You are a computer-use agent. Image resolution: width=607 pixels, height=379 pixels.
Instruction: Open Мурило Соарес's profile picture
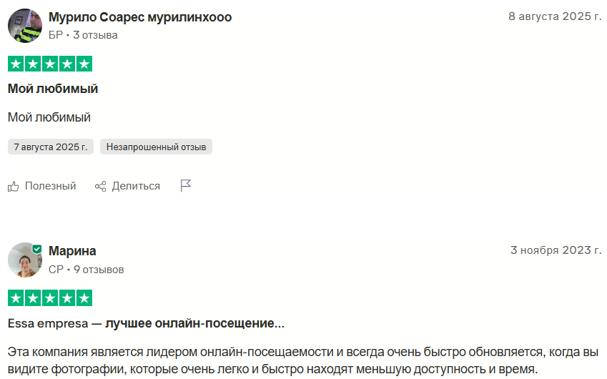click(25, 26)
